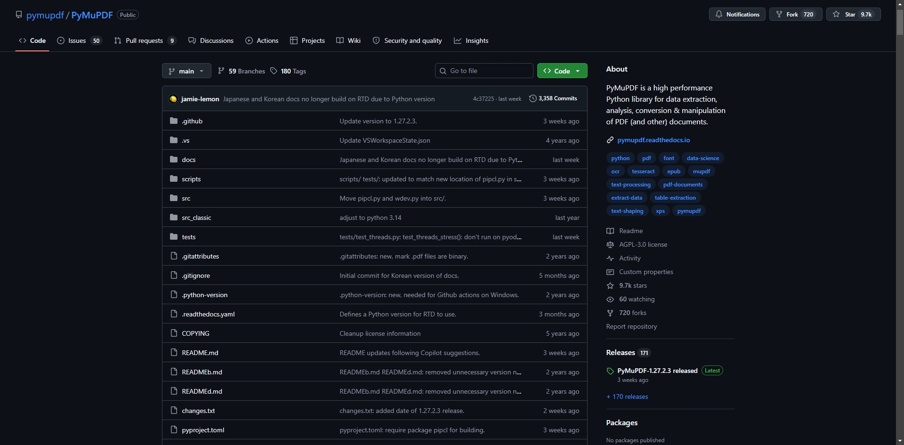
Task: Click the python topic tag
Action: [x=620, y=158]
